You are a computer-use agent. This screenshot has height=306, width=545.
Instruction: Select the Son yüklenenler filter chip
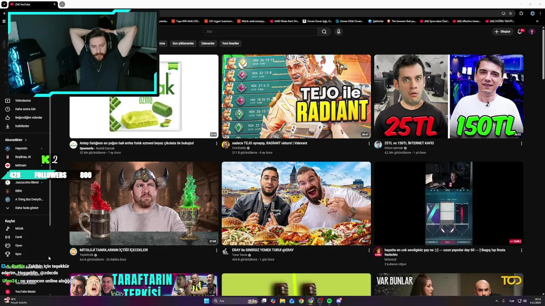point(183,43)
